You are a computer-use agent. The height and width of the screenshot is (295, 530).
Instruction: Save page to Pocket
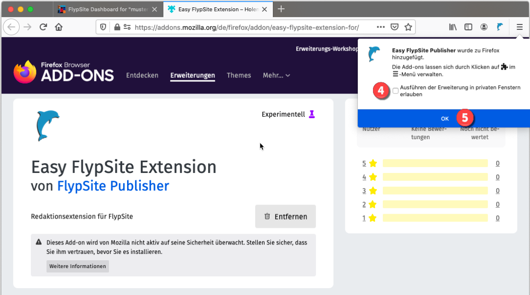point(395,27)
